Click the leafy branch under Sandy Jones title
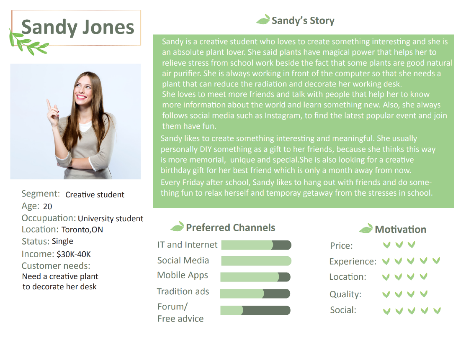Screen dimensions: 466x337 coord(28,43)
